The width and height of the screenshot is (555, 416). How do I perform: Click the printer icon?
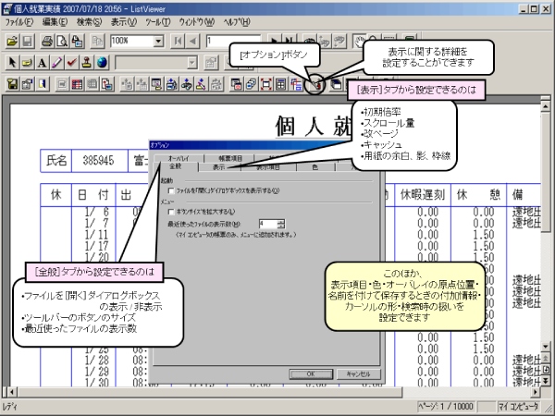point(47,42)
